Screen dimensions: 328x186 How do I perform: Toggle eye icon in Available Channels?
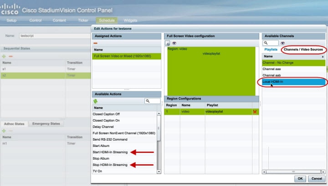(282, 43)
